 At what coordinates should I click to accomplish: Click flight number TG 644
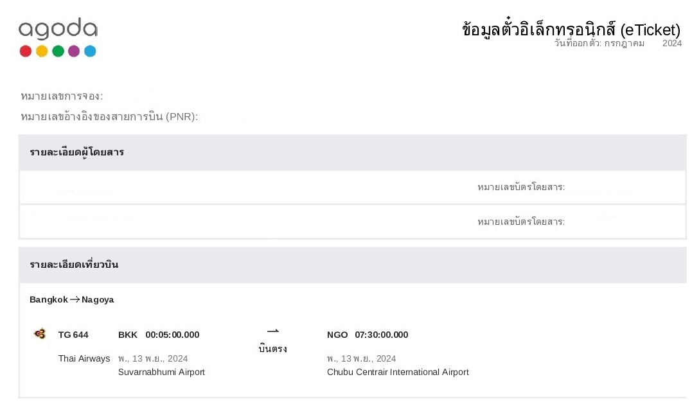[x=73, y=335]
